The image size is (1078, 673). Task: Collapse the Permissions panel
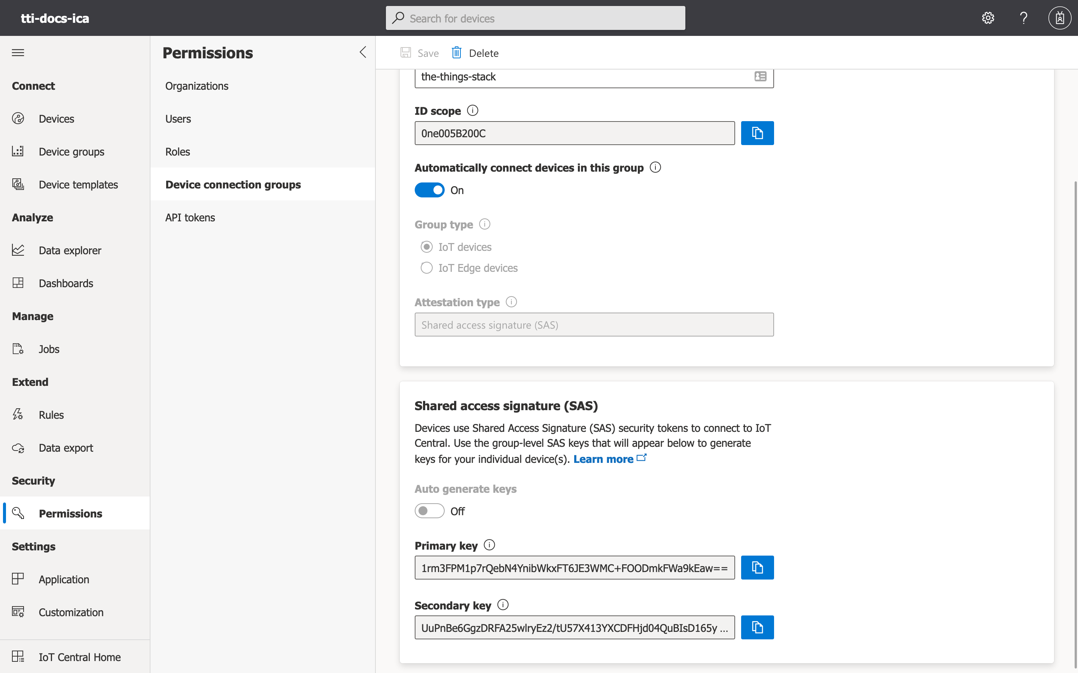[362, 52]
